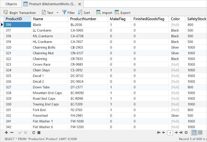Go to the last page
The height and width of the screenshot is (142, 207).
point(181,133)
